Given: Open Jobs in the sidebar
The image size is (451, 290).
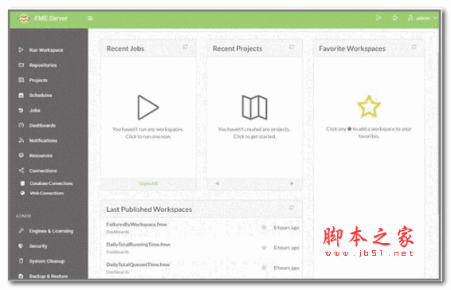Looking at the screenshot, I should 34,111.
